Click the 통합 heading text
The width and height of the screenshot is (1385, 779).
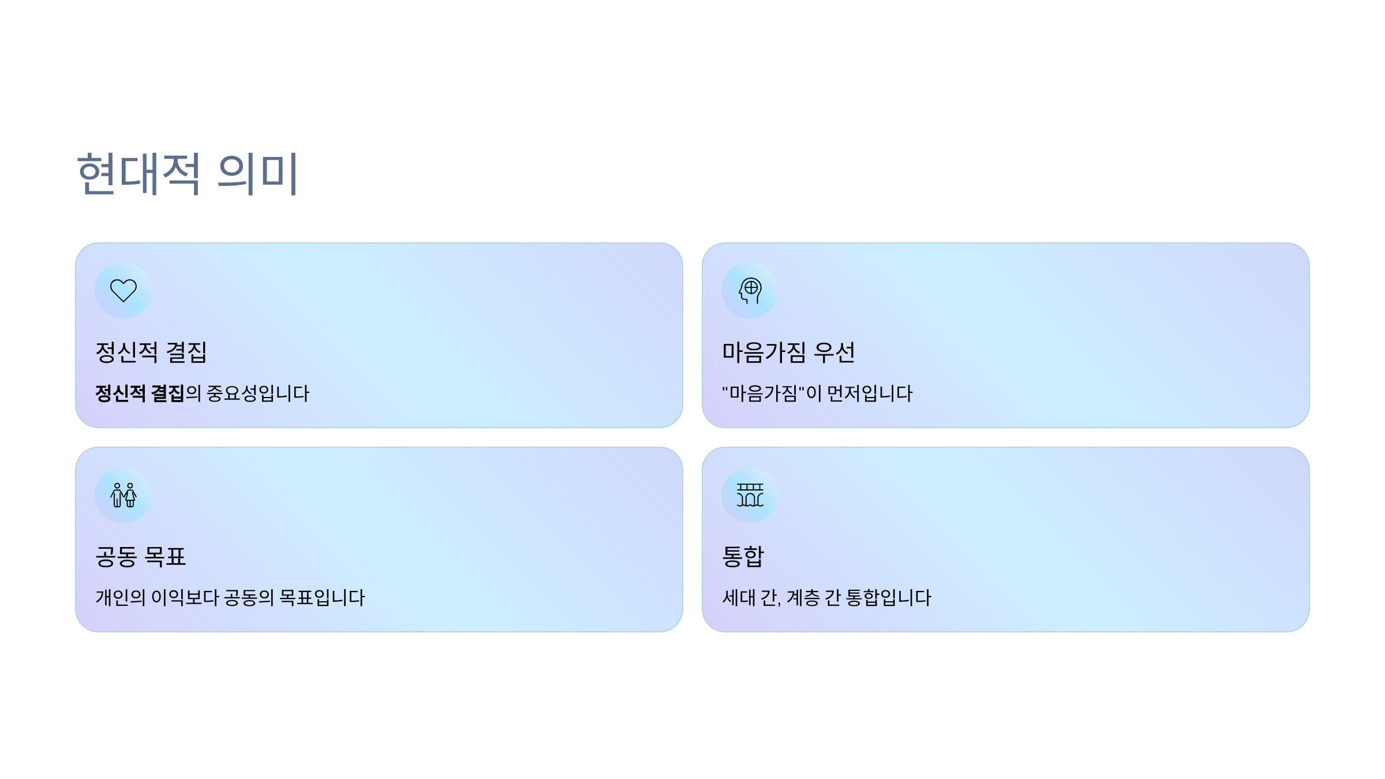pyautogui.click(x=743, y=556)
